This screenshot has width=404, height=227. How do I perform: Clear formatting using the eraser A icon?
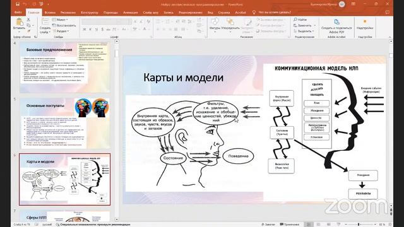point(148,21)
